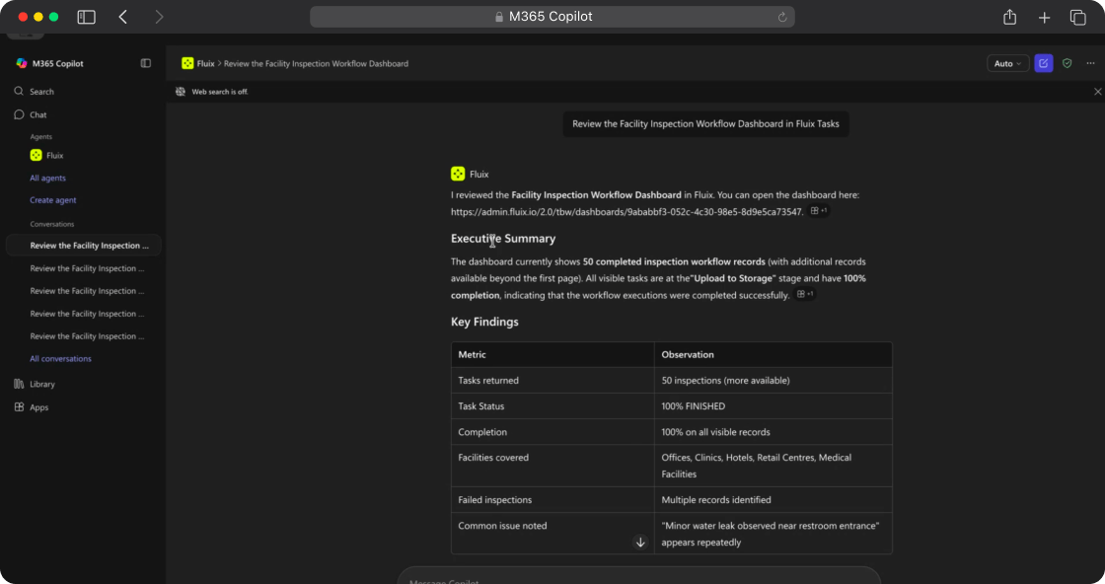The image size is (1105, 584).
Task: Go forward in Safari
Action: [x=159, y=17]
